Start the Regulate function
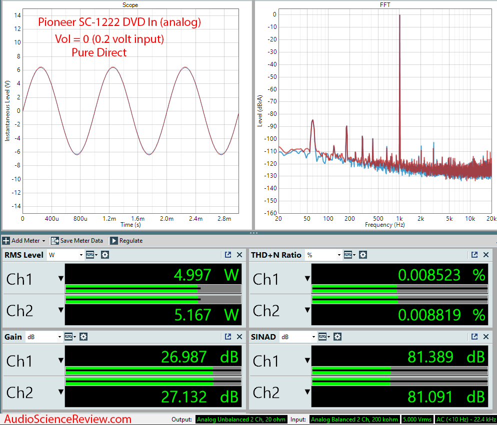This screenshot has height=425, width=497. coord(126,241)
